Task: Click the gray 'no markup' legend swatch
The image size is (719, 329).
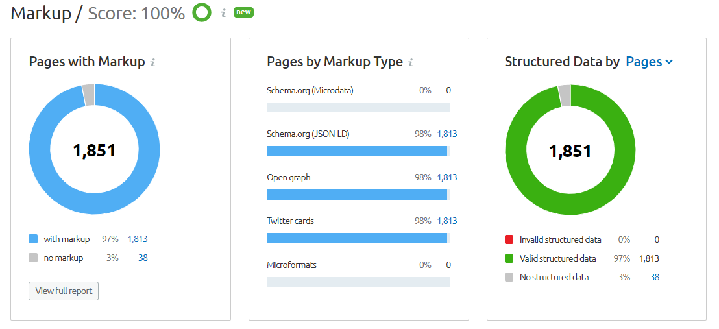Action: coord(34,258)
